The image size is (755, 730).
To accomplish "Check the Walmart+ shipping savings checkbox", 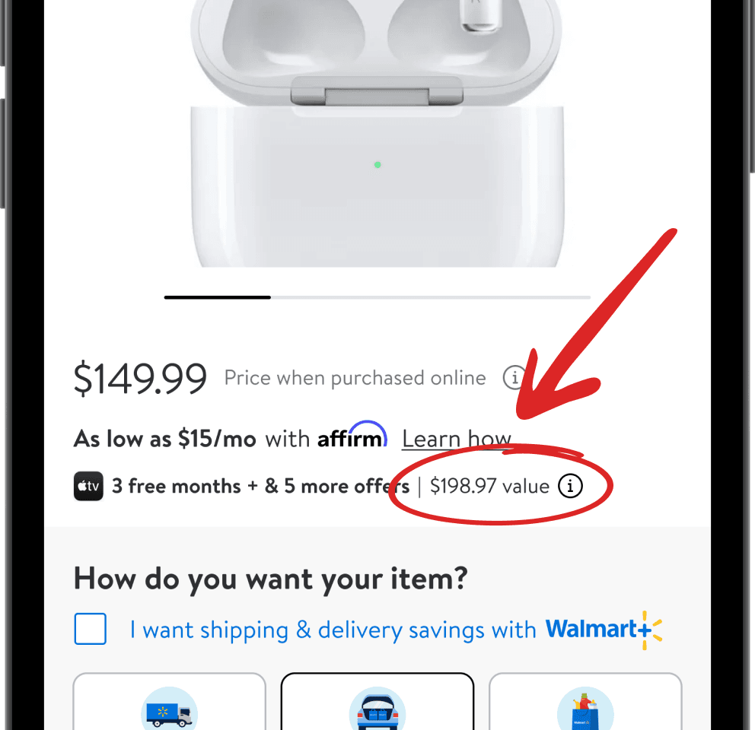I will point(90,629).
